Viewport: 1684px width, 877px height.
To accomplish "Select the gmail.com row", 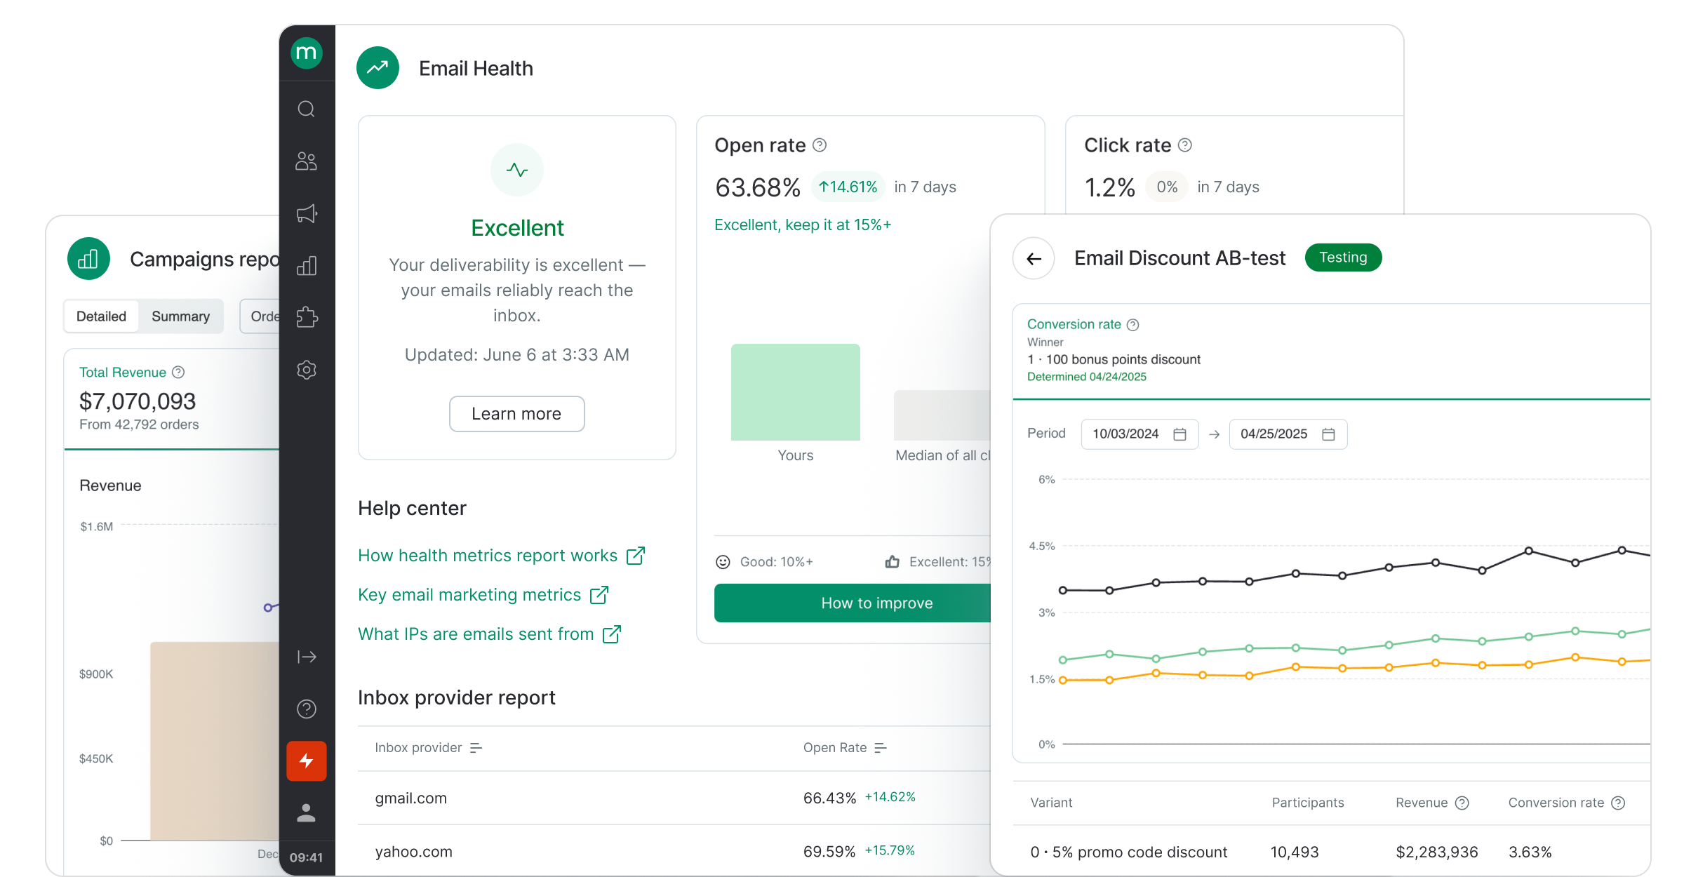I will point(674,798).
